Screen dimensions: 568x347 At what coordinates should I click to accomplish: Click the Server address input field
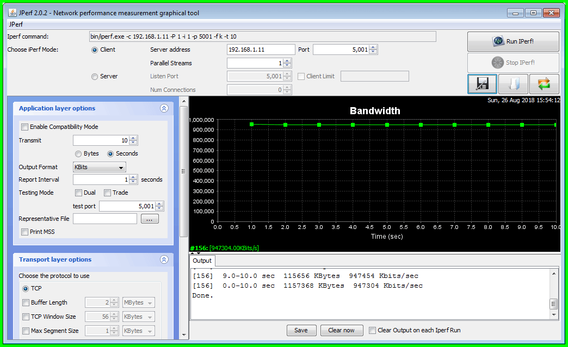click(x=261, y=49)
